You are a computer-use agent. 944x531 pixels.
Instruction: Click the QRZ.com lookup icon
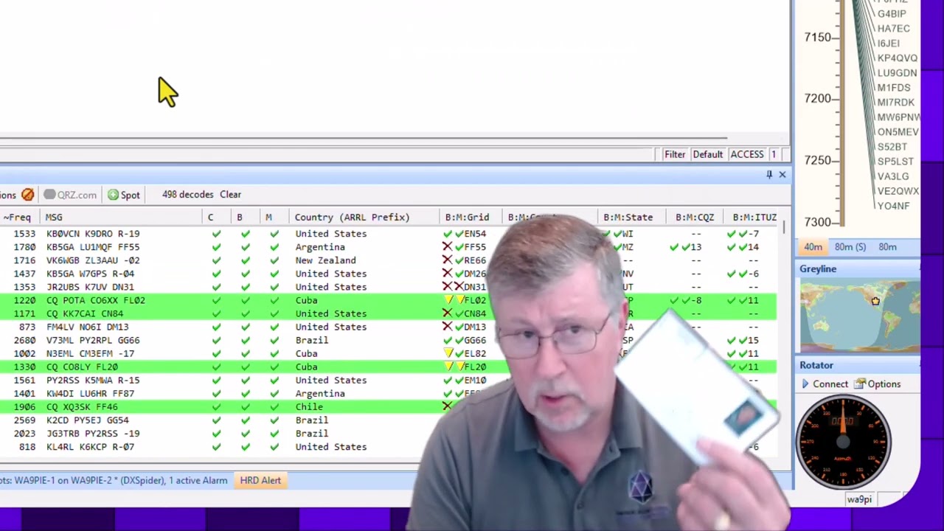[49, 195]
